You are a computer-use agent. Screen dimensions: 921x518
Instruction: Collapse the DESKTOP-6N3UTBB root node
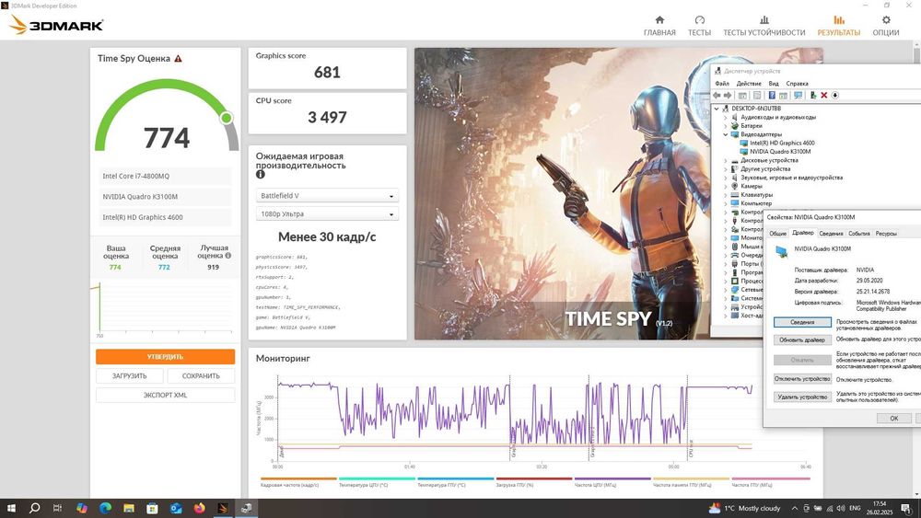click(717, 109)
